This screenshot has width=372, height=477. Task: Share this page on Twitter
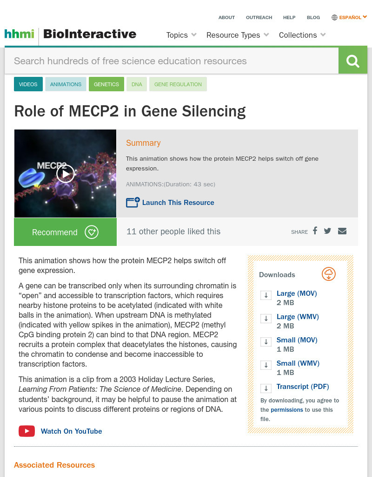point(327,231)
